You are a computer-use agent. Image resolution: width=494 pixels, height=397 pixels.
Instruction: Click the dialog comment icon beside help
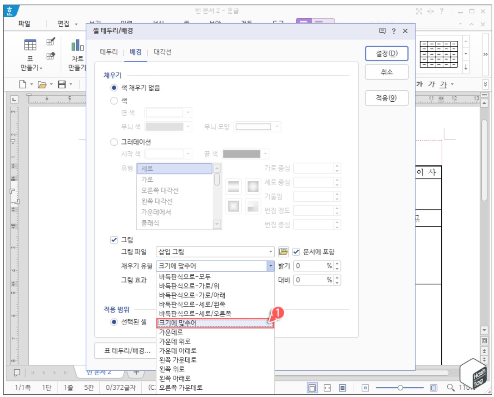382,31
